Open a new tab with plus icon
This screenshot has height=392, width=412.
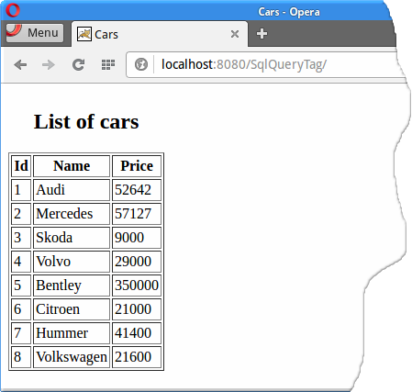[x=262, y=34]
